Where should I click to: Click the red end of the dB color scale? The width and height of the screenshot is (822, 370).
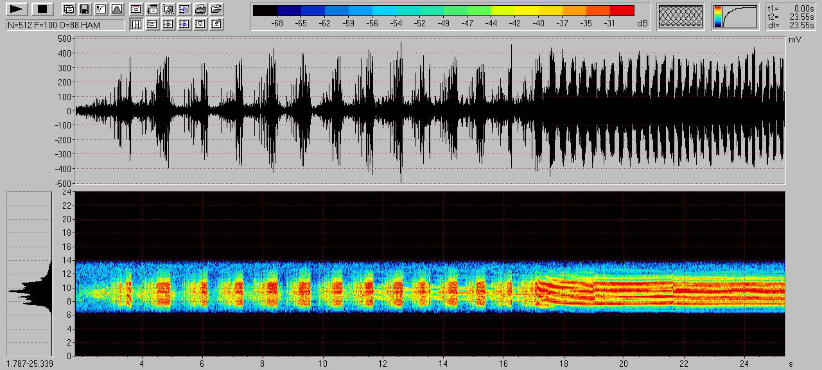tap(622, 10)
